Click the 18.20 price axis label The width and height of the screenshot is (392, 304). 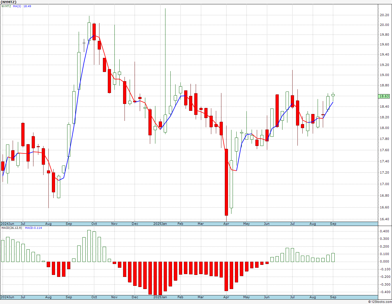(x=384, y=117)
